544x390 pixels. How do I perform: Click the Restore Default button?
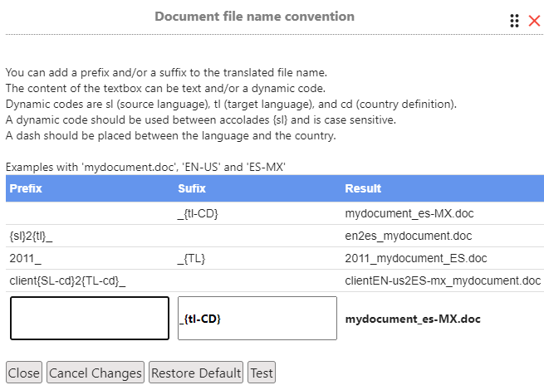(x=196, y=373)
